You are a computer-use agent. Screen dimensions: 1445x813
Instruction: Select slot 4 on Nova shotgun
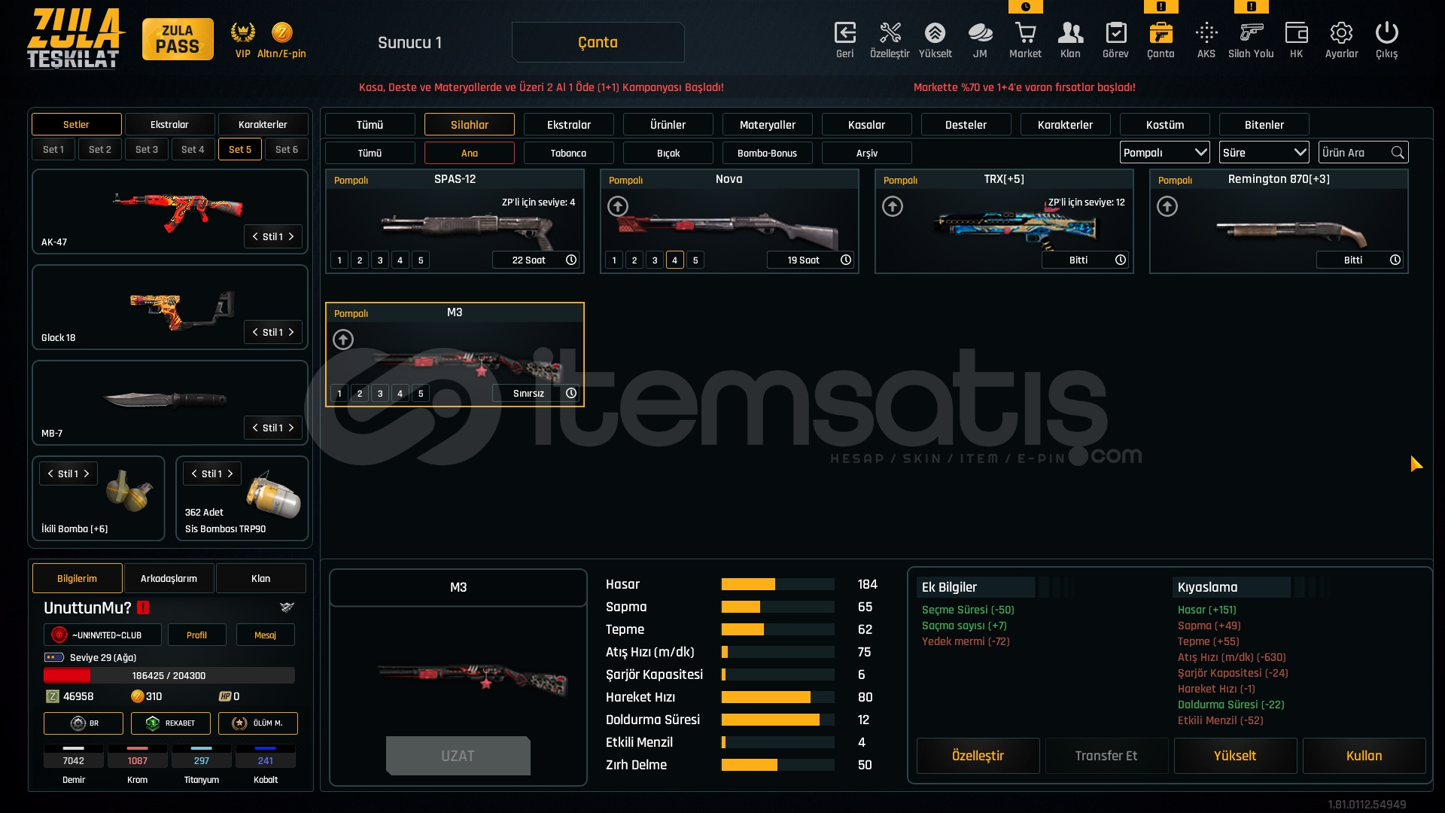(675, 260)
